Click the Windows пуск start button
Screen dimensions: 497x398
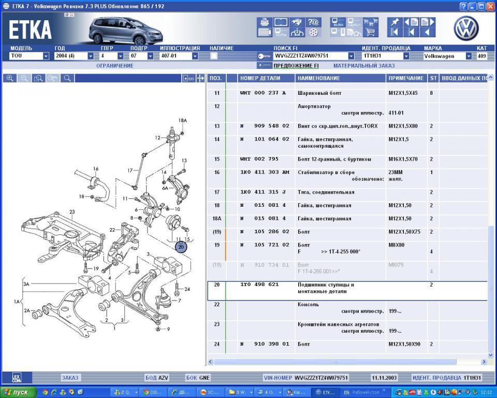pos(19,392)
